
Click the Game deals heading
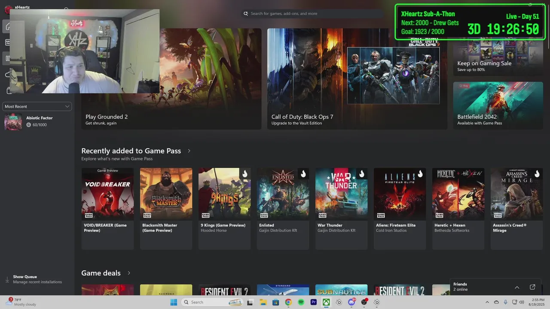101,273
